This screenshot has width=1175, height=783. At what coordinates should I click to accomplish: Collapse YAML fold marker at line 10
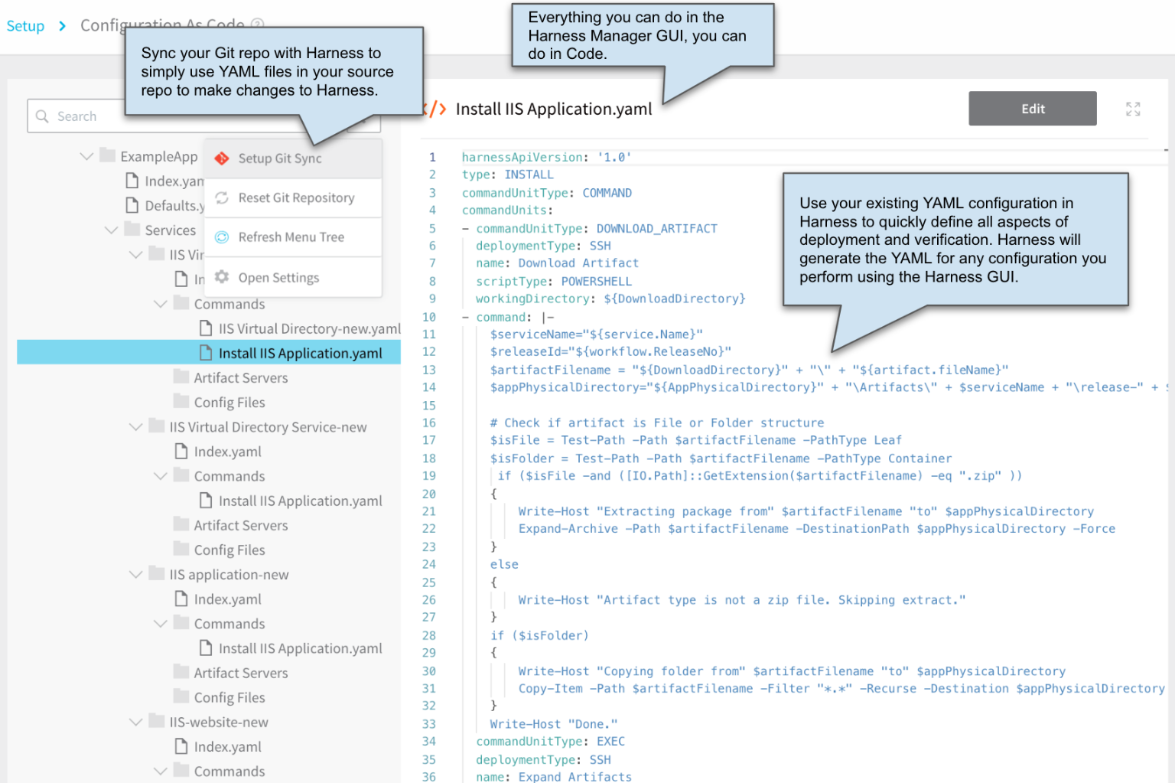[465, 317]
